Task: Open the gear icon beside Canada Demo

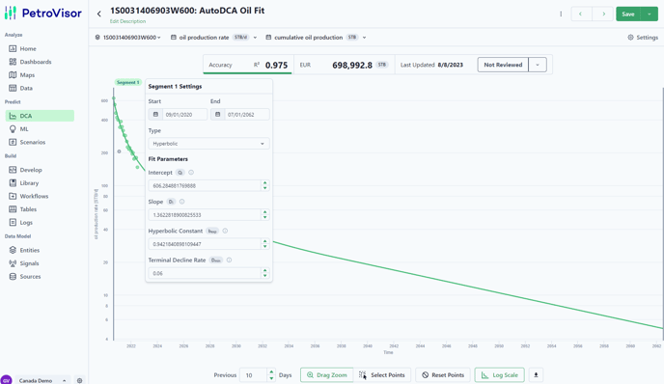Action: pos(79,380)
